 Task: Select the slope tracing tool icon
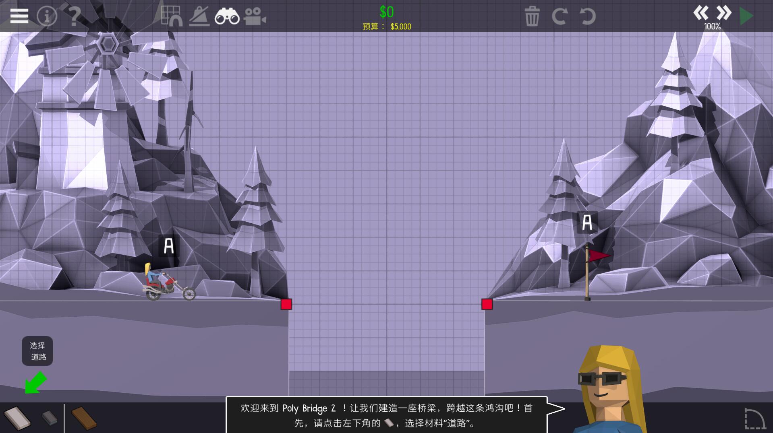[199, 16]
